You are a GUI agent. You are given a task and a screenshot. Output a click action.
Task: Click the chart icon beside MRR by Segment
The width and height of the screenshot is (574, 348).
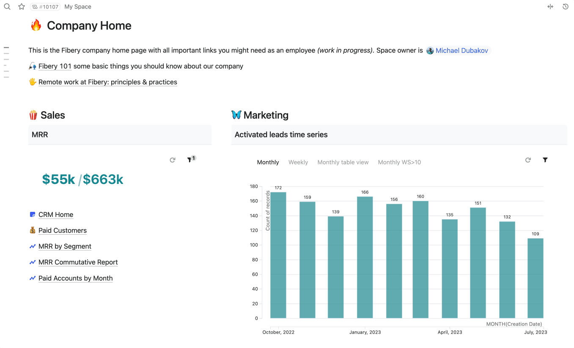click(x=32, y=246)
